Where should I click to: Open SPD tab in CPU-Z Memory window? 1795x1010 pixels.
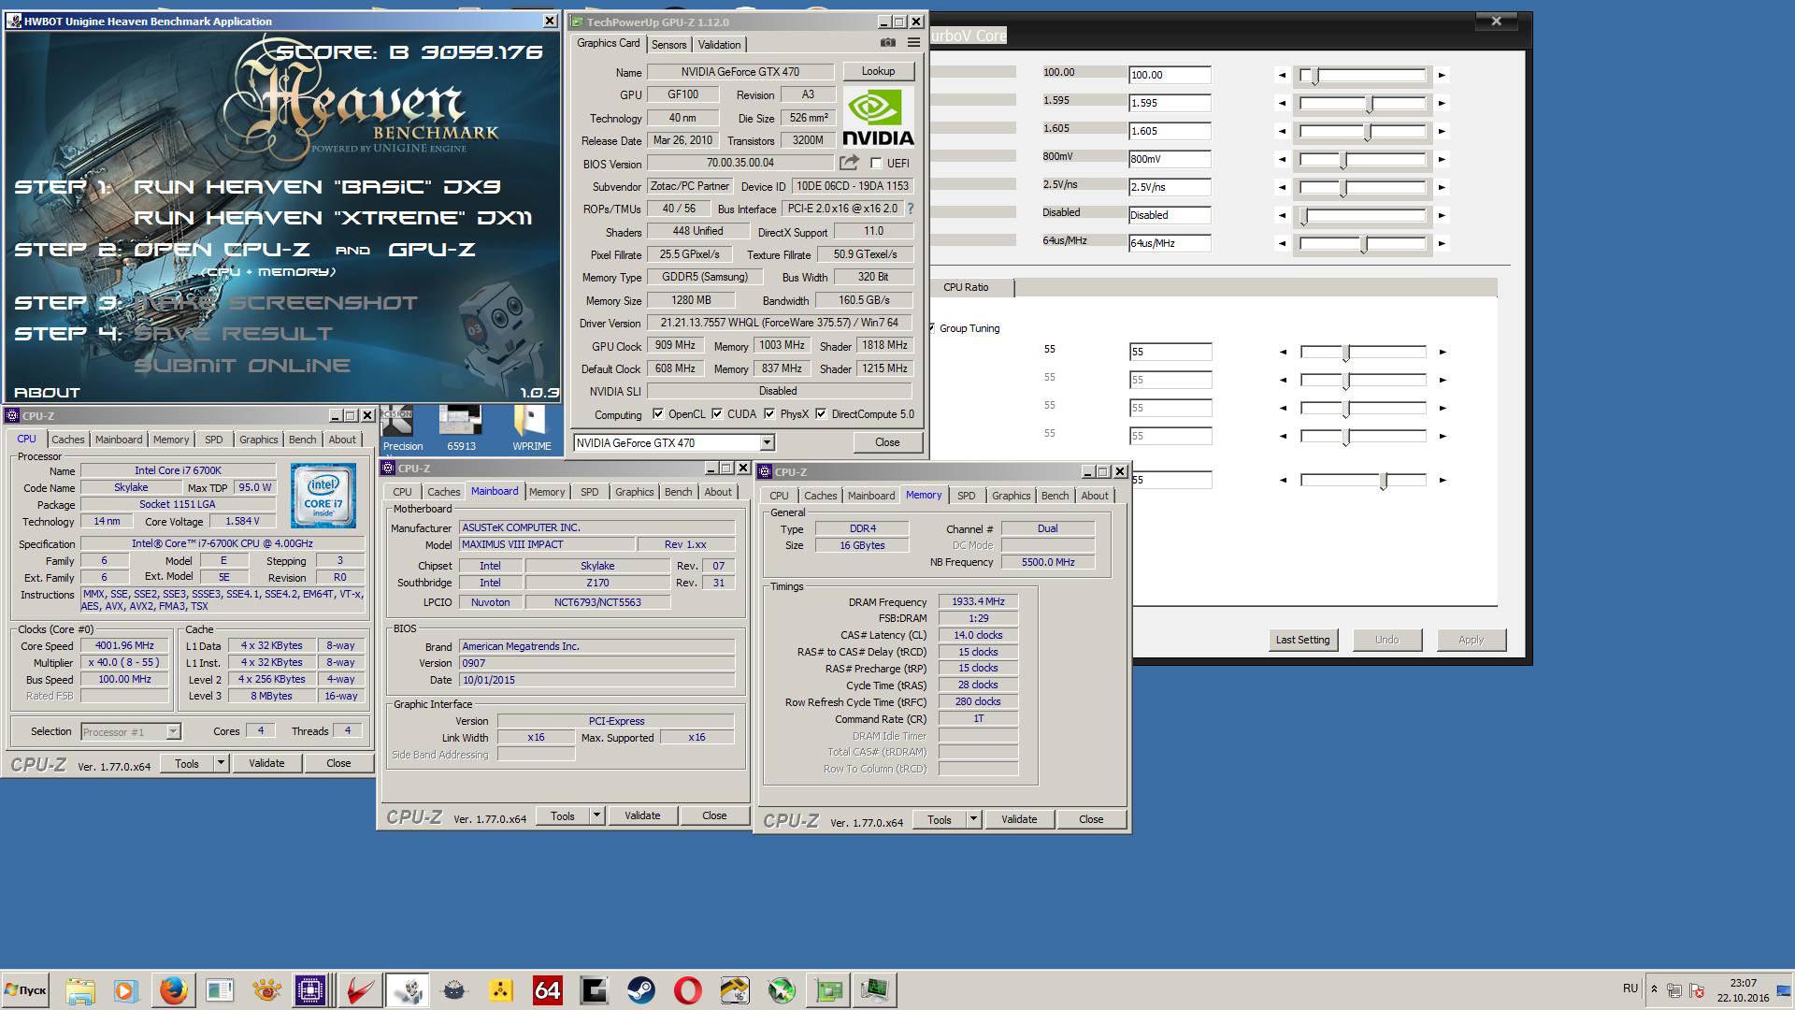[966, 496]
